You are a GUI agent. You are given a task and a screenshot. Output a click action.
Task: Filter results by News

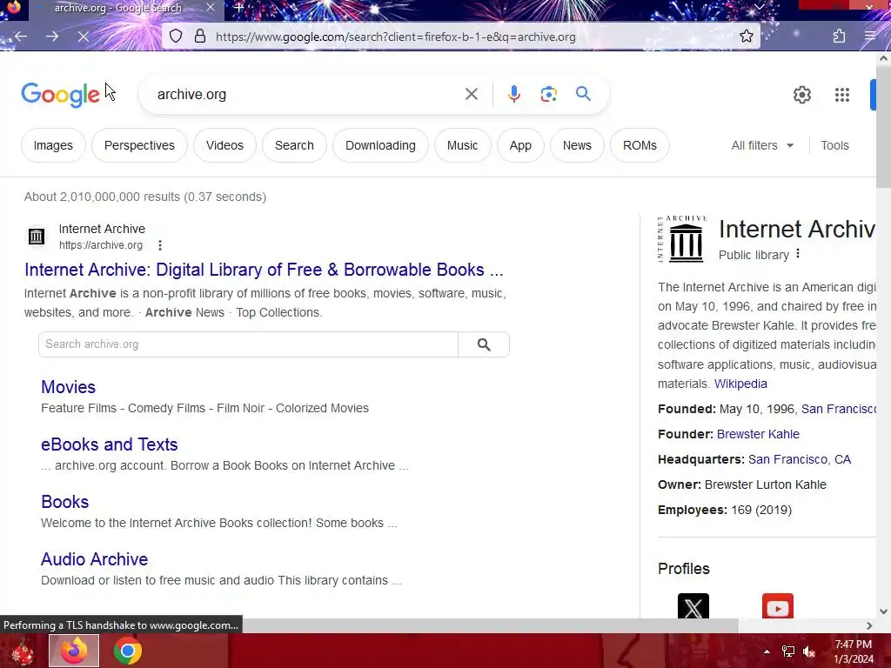point(578,145)
